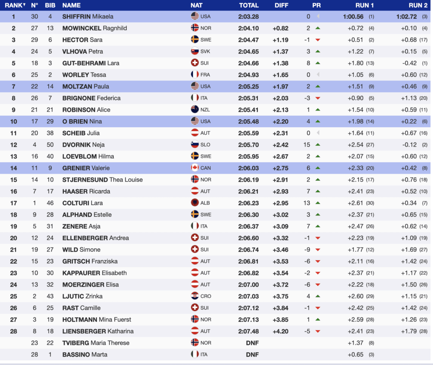Click on BASSINO Marta's name
The width and height of the screenshot is (433, 365).
(x=85, y=354)
